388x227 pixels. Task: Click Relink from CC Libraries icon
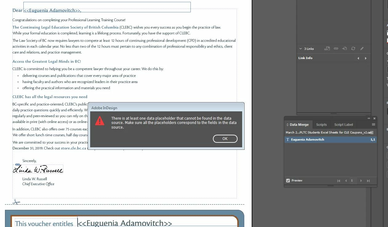(327, 49)
